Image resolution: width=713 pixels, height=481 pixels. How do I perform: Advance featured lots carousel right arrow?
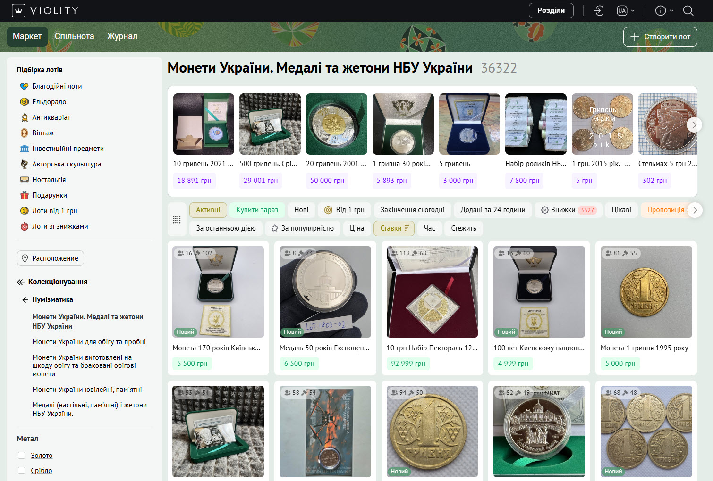click(694, 125)
